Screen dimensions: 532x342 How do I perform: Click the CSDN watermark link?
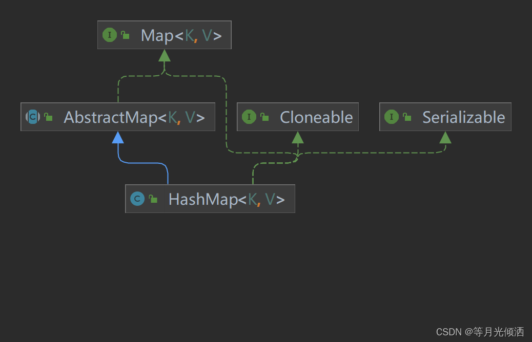[x=480, y=332]
